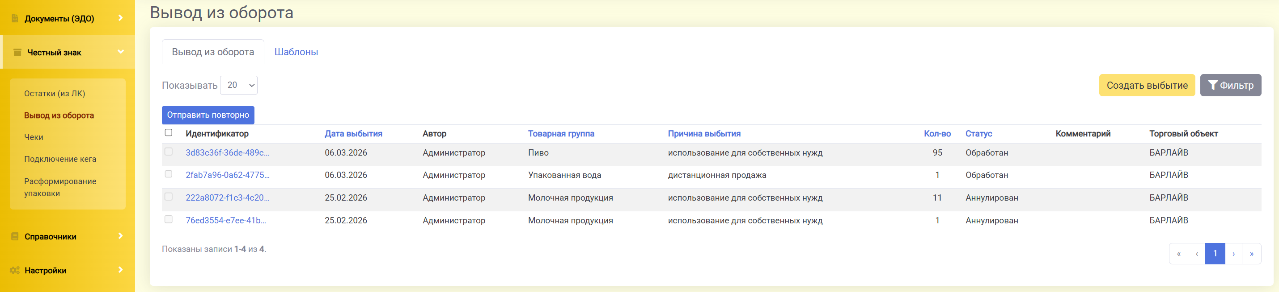The height and width of the screenshot is (292, 1279).
Task: Check the row for 3d83c36f-36de-489c record
Action: (x=169, y=152)
